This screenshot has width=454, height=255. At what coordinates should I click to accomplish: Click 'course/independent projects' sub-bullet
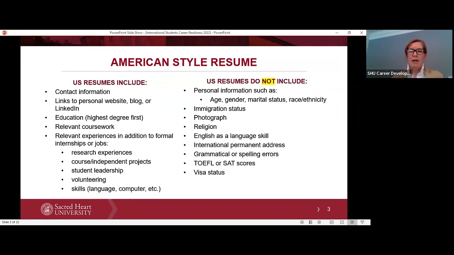111,161
